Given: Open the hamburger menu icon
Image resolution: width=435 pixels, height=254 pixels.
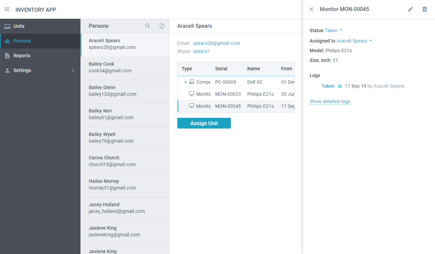Looking at the screenshot, I should (7, 9).
